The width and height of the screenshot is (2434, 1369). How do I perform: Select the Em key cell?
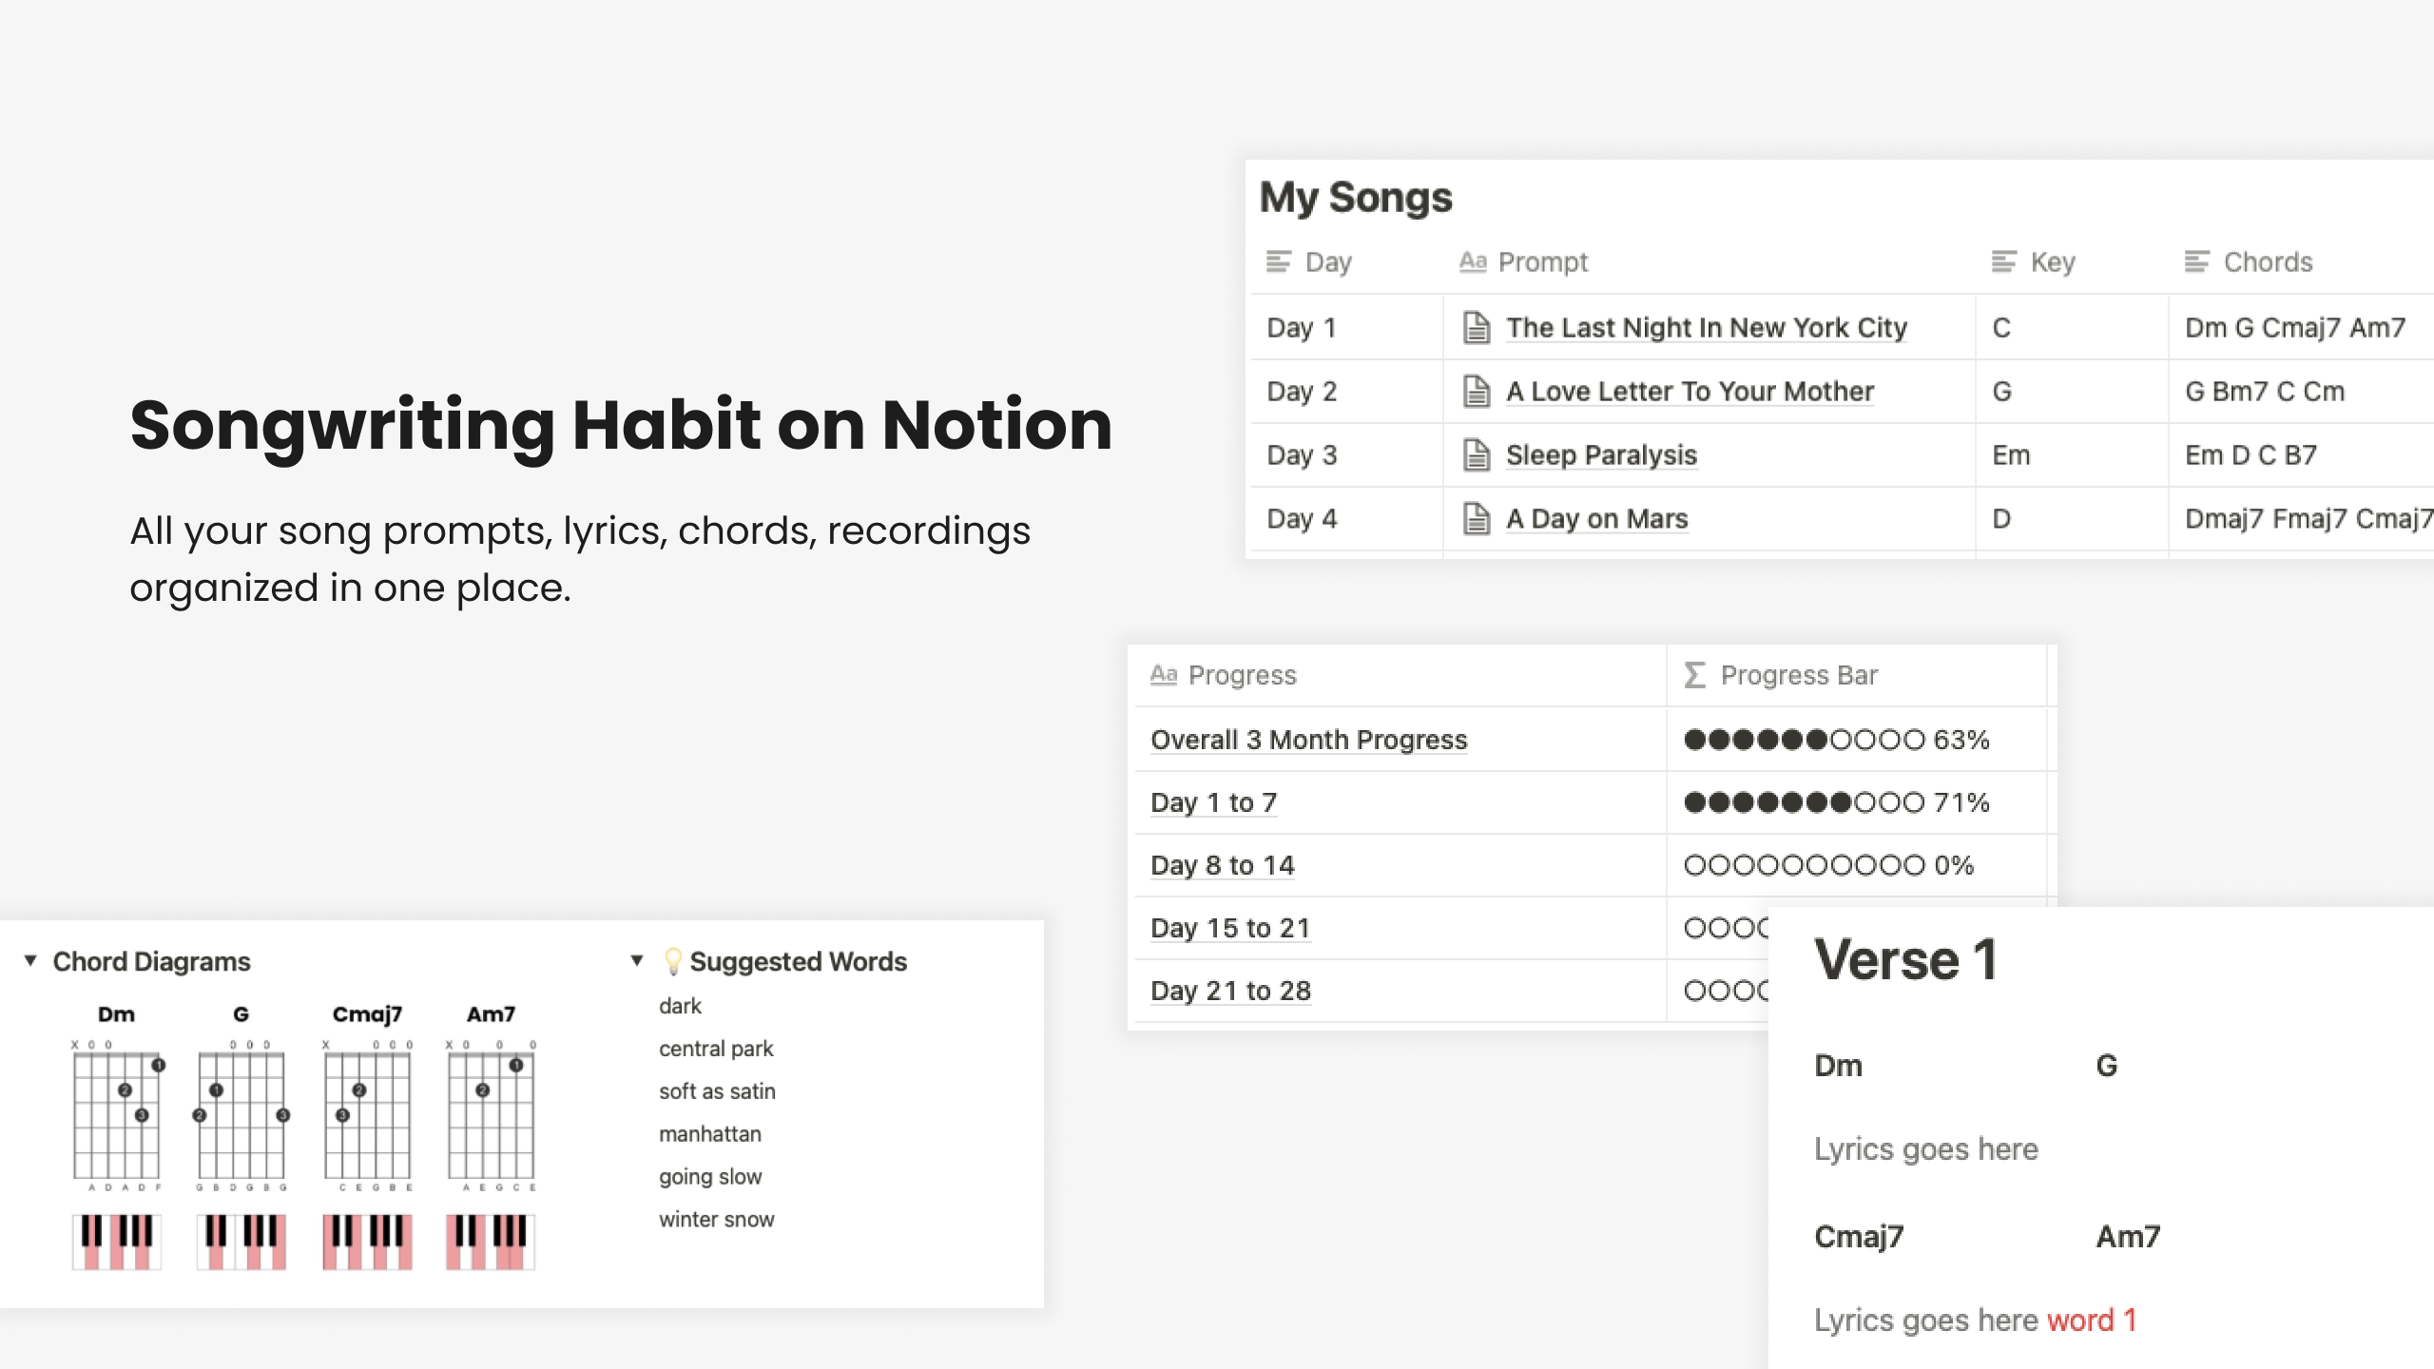[2073, 454]
